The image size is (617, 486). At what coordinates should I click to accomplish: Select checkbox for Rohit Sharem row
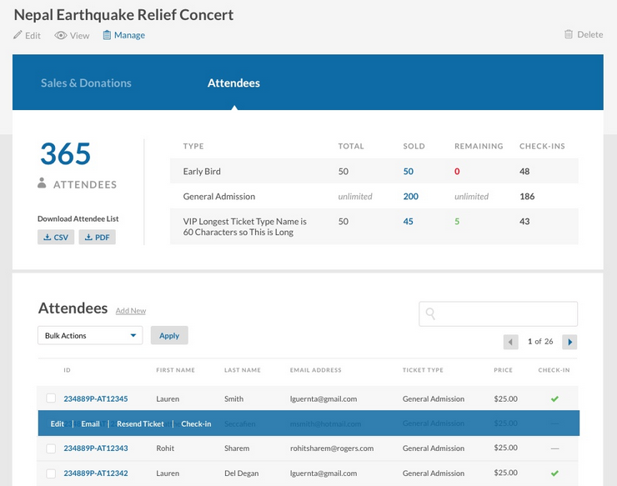51,448
